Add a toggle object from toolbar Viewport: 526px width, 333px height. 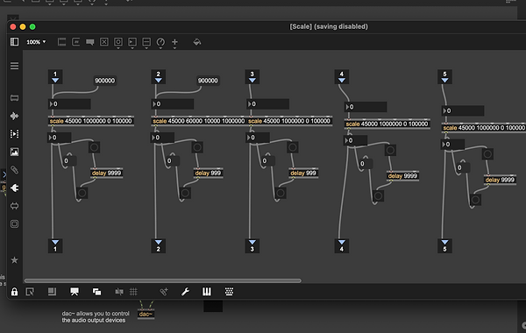point(104,42)
